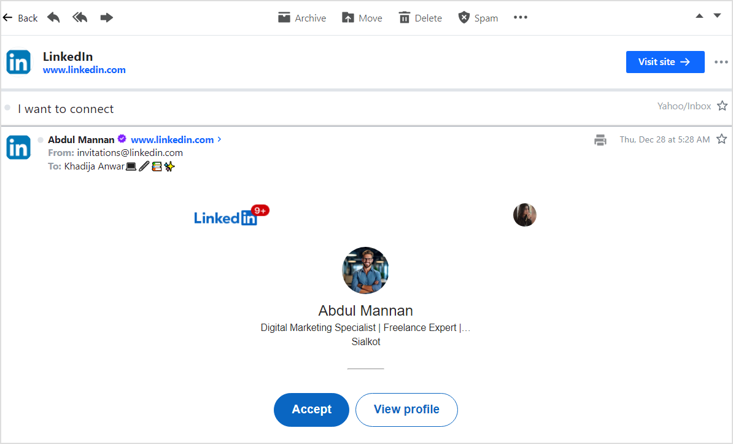
Task: Click the Digital Marketing Specialist headline
Action: (x=365, y=327)
